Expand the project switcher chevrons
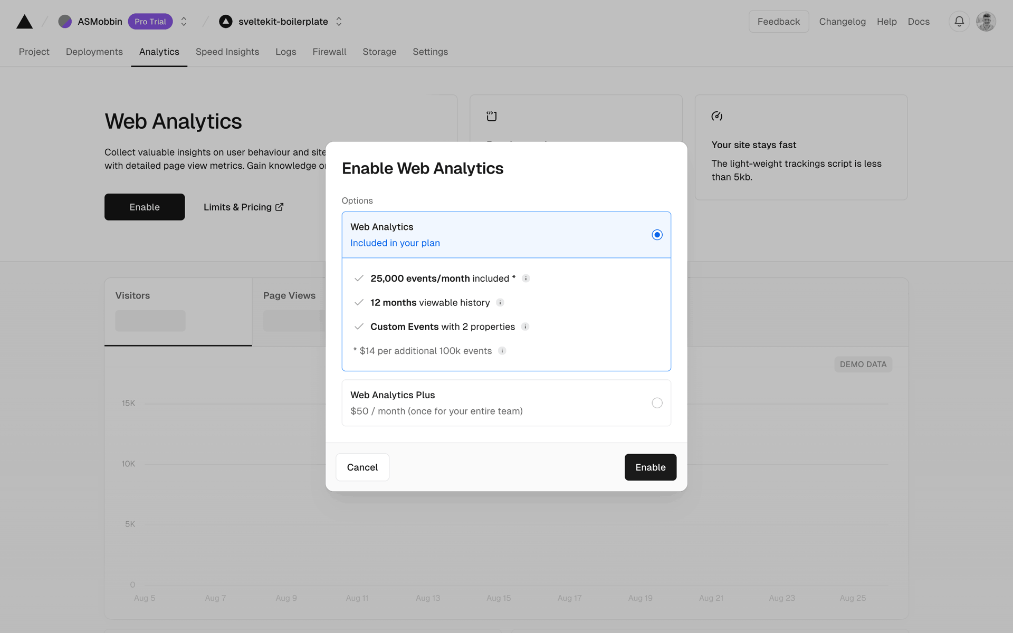This screenshot has width=1013, height=633. pyautogui.click(x=339, y=22)
